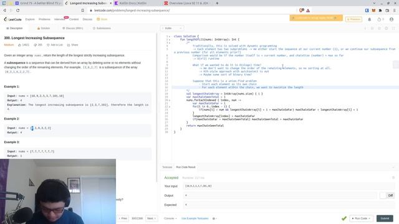This screenshot has height=224, width=399.
Task: Go to the Prev problem
Action: click(123, 218)
